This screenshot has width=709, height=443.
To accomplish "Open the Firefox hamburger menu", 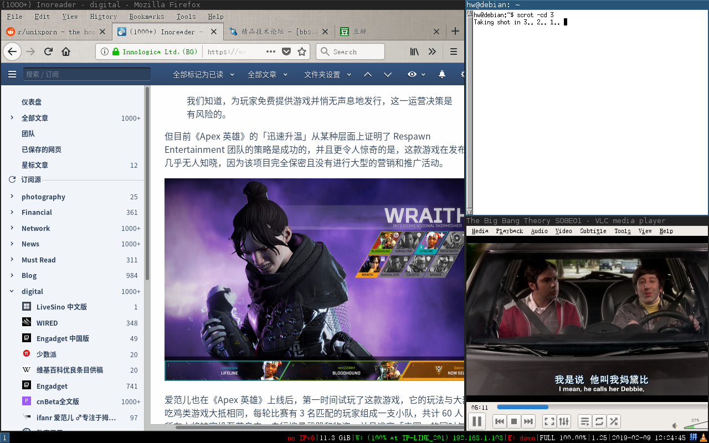I will click(x=454, y=51).
